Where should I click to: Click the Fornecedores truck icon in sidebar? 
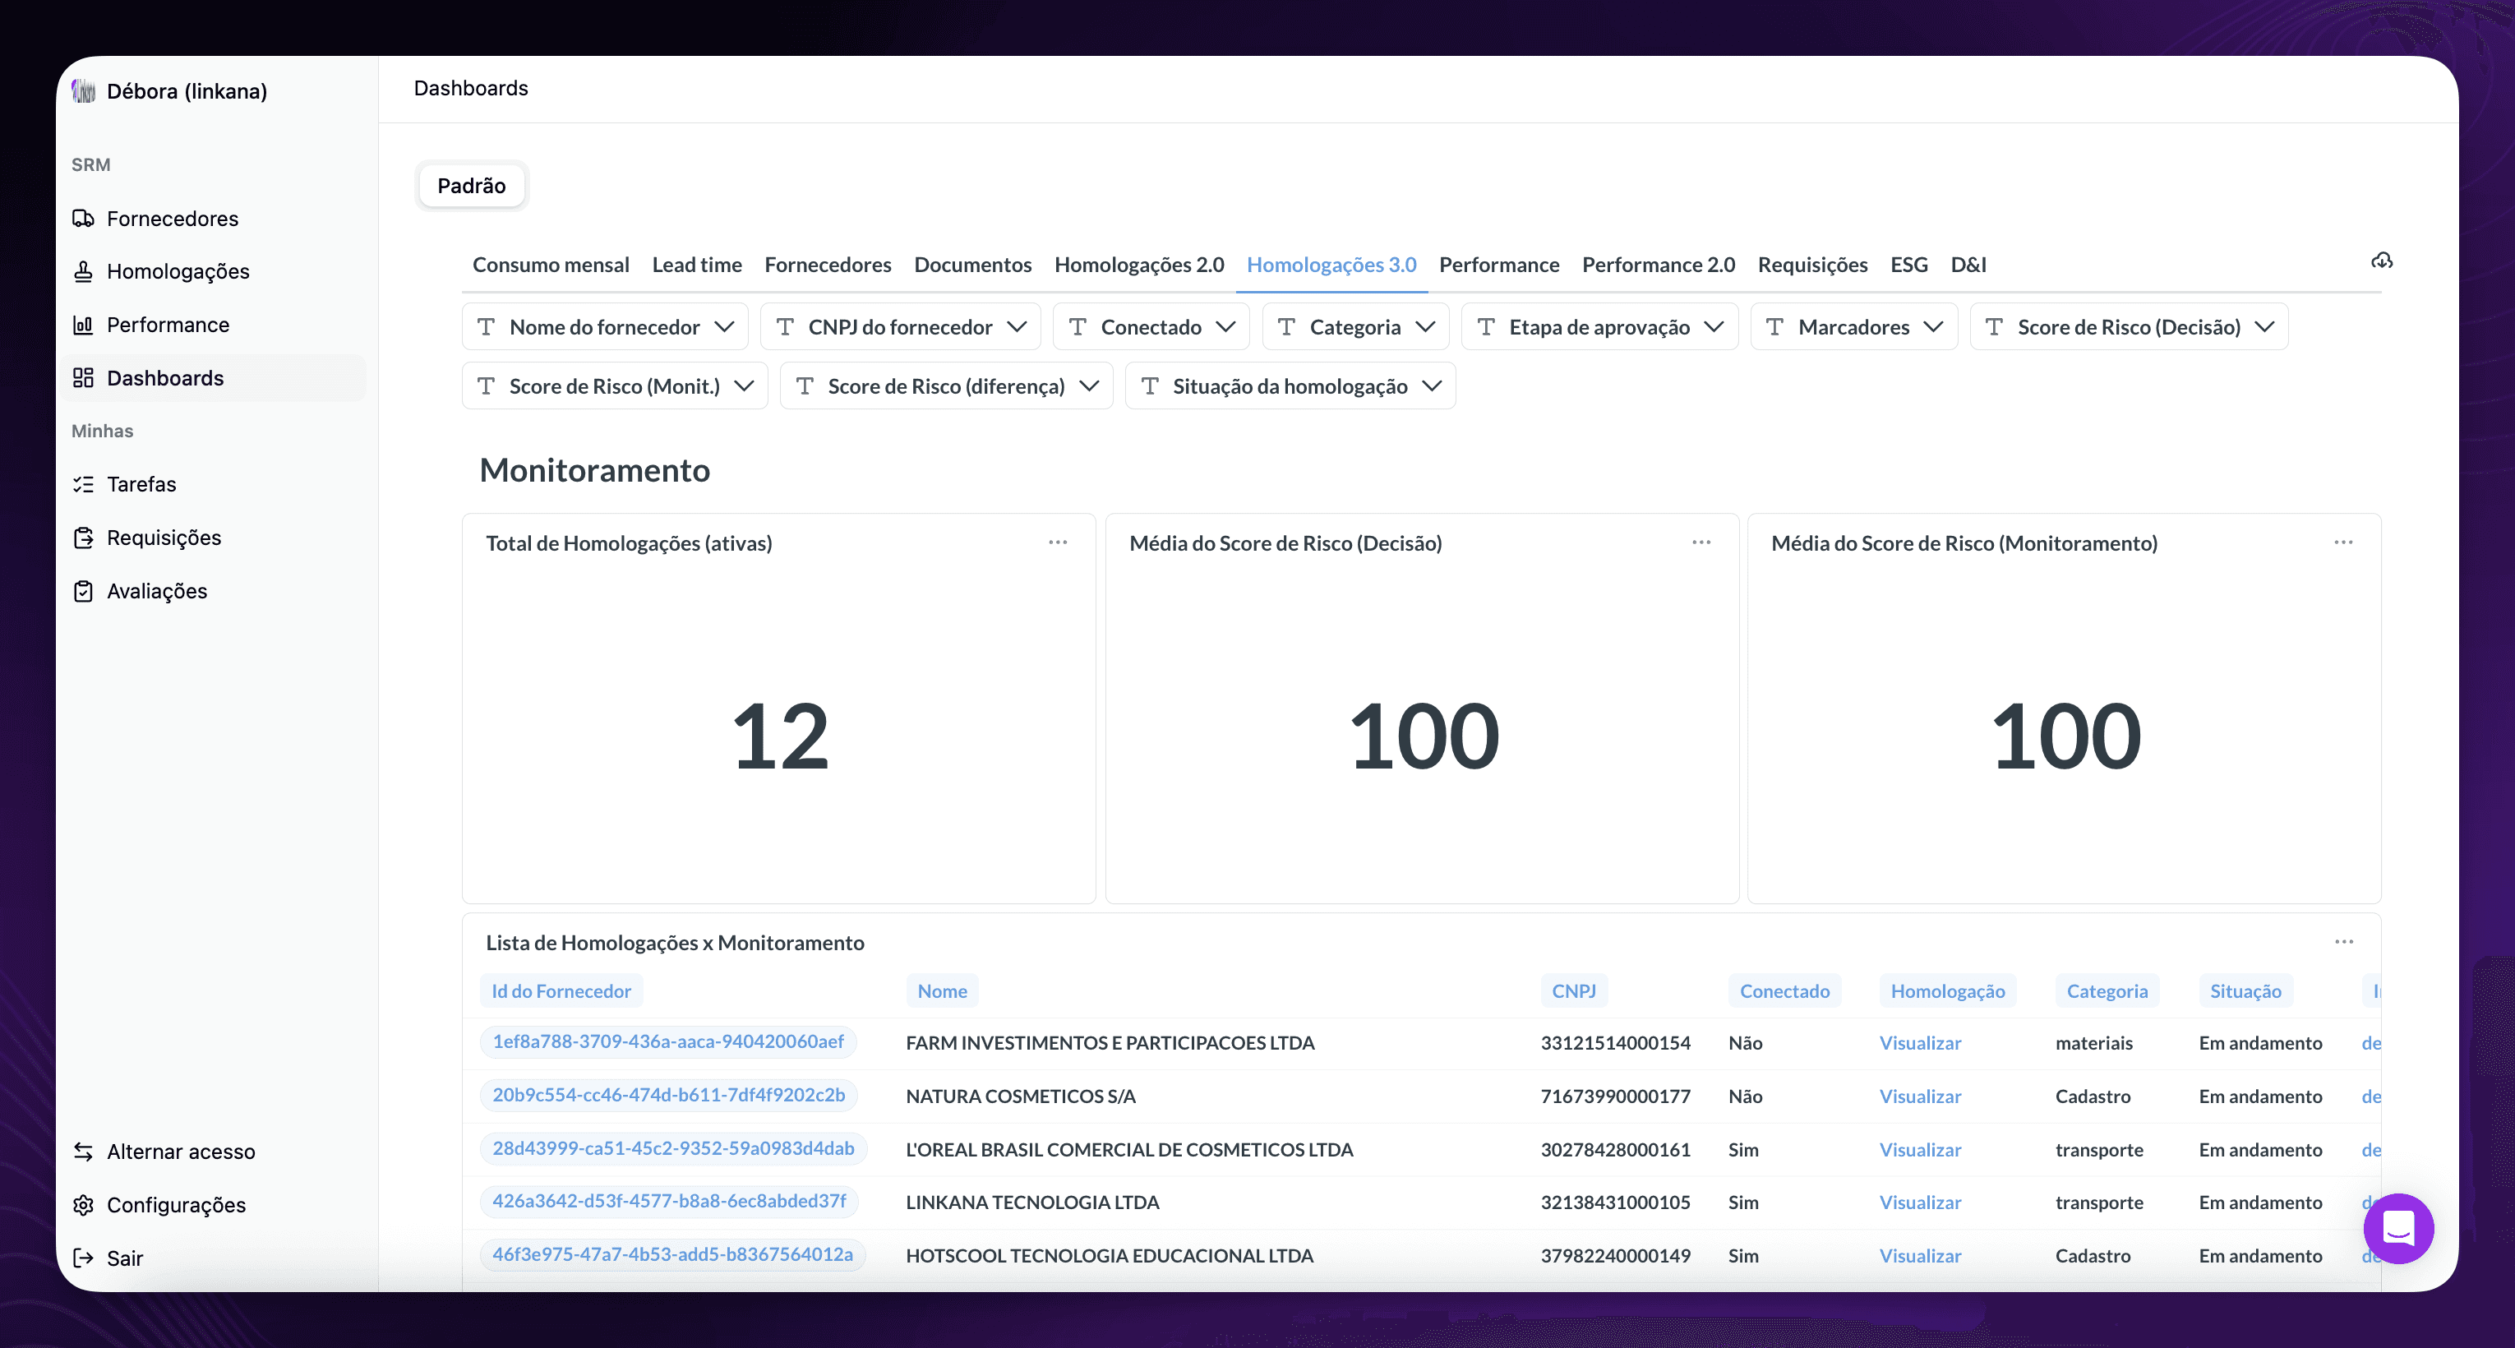pos(83,219)
